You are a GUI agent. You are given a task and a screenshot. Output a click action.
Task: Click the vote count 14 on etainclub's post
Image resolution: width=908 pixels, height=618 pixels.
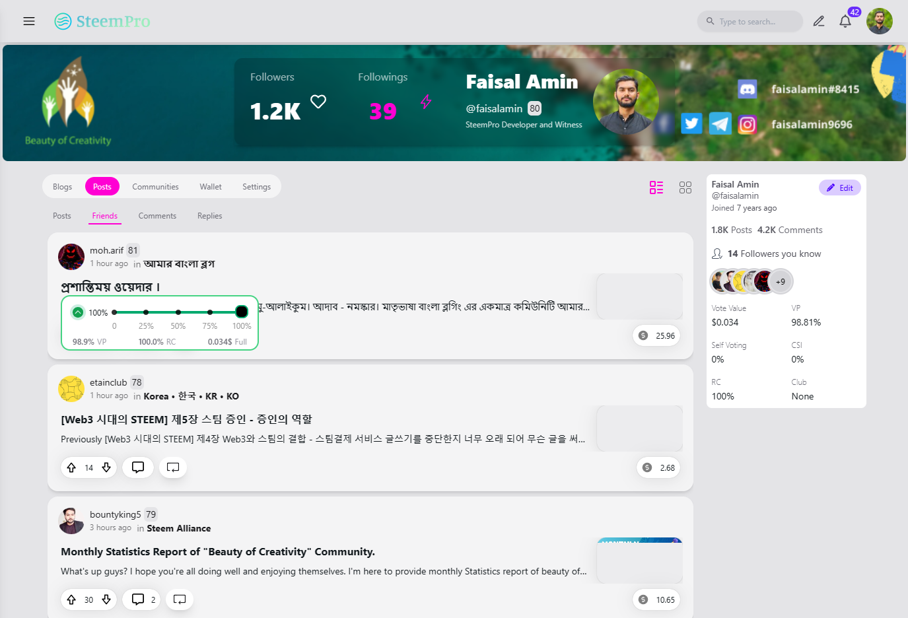tap(88, 467)
